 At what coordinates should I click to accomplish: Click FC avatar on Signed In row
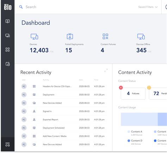click(24, 111)
